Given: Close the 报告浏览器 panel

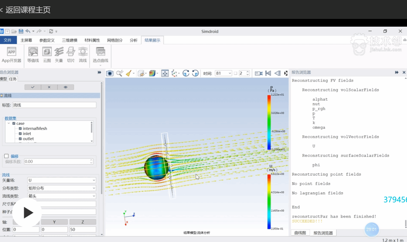Looking at the screenshot, I should pyautogui.click(x=404, y=72).
